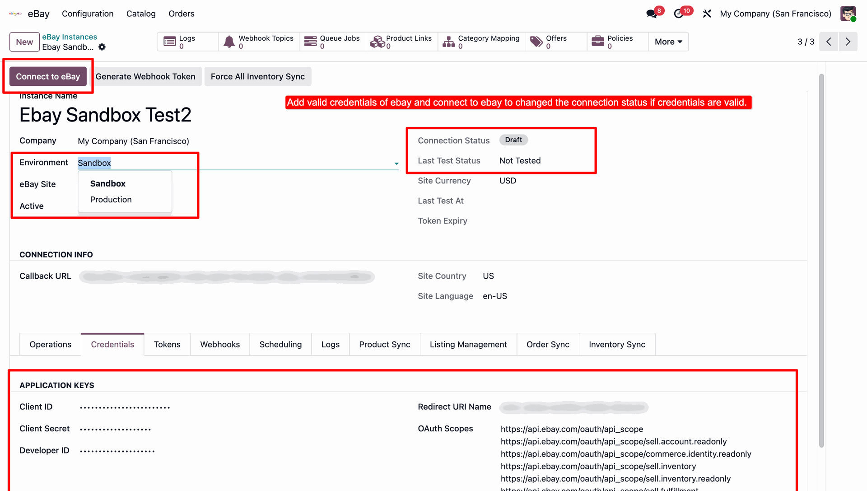This screenshot has height=491, width=867.
Task: Switch to the Listing Management tab
Action: 468,345
